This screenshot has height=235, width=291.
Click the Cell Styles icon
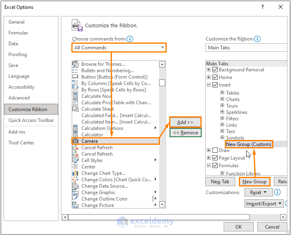pyautogui.click(x=75, y=160)
